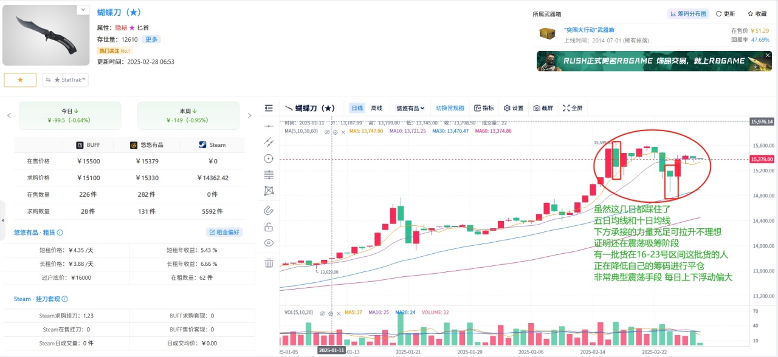This screenshot has width=778, height=357.
Task: Collapse the chart drawing toolbar panel
Action: click(x=269, y=108)
